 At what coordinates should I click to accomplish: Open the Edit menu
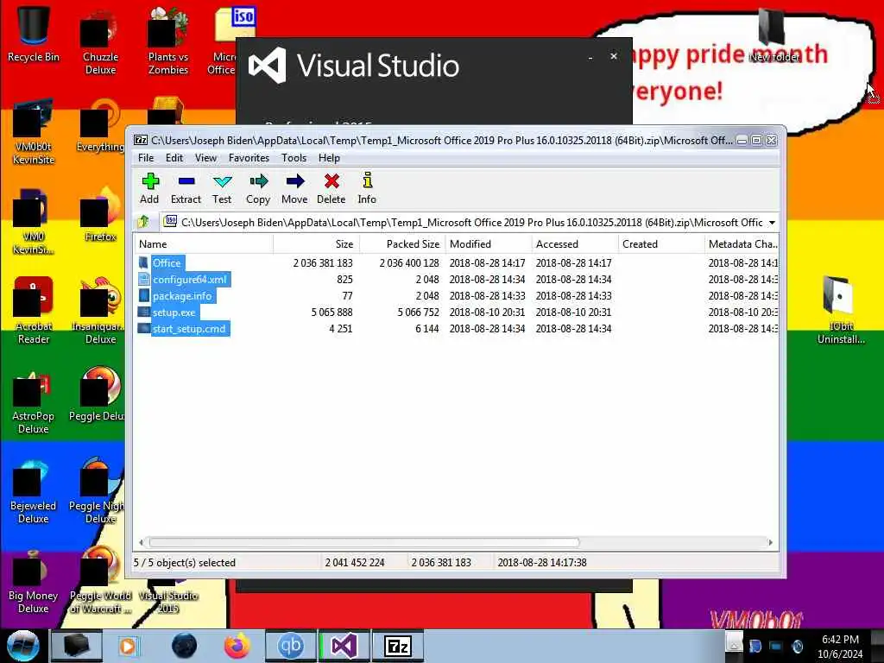tap(174, 158)
